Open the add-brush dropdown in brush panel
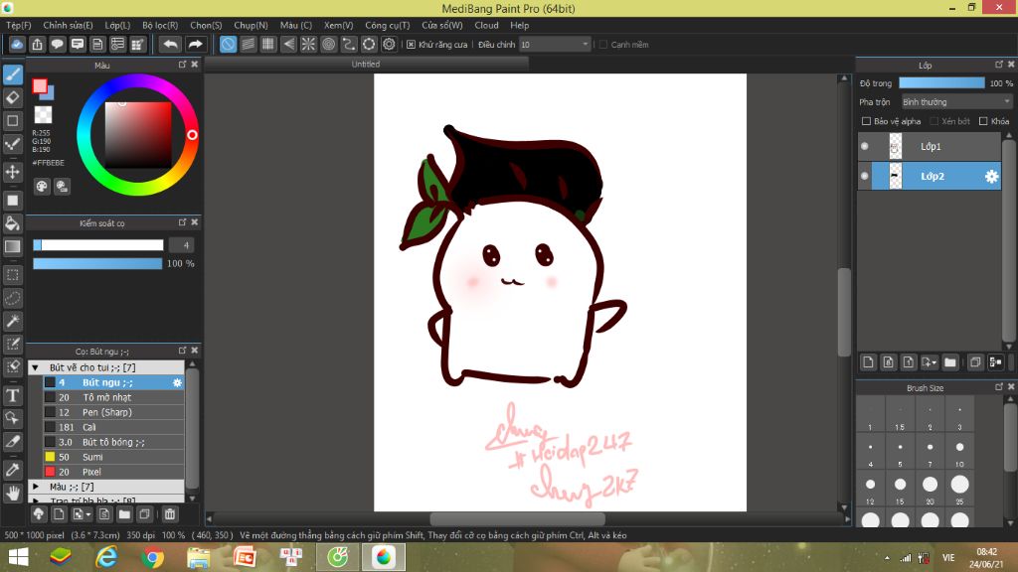Image resolution: width=1018 pixels, height=572 pixels. (x=82, y=514)
